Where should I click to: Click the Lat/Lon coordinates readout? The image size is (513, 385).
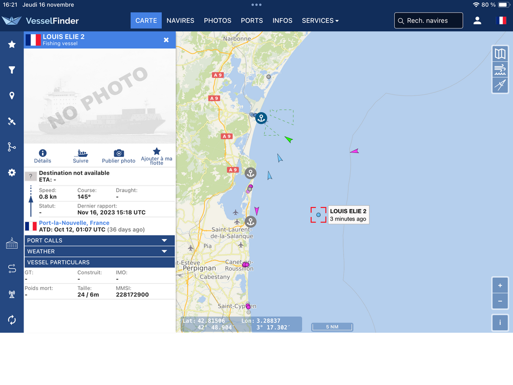click(241, 324)
